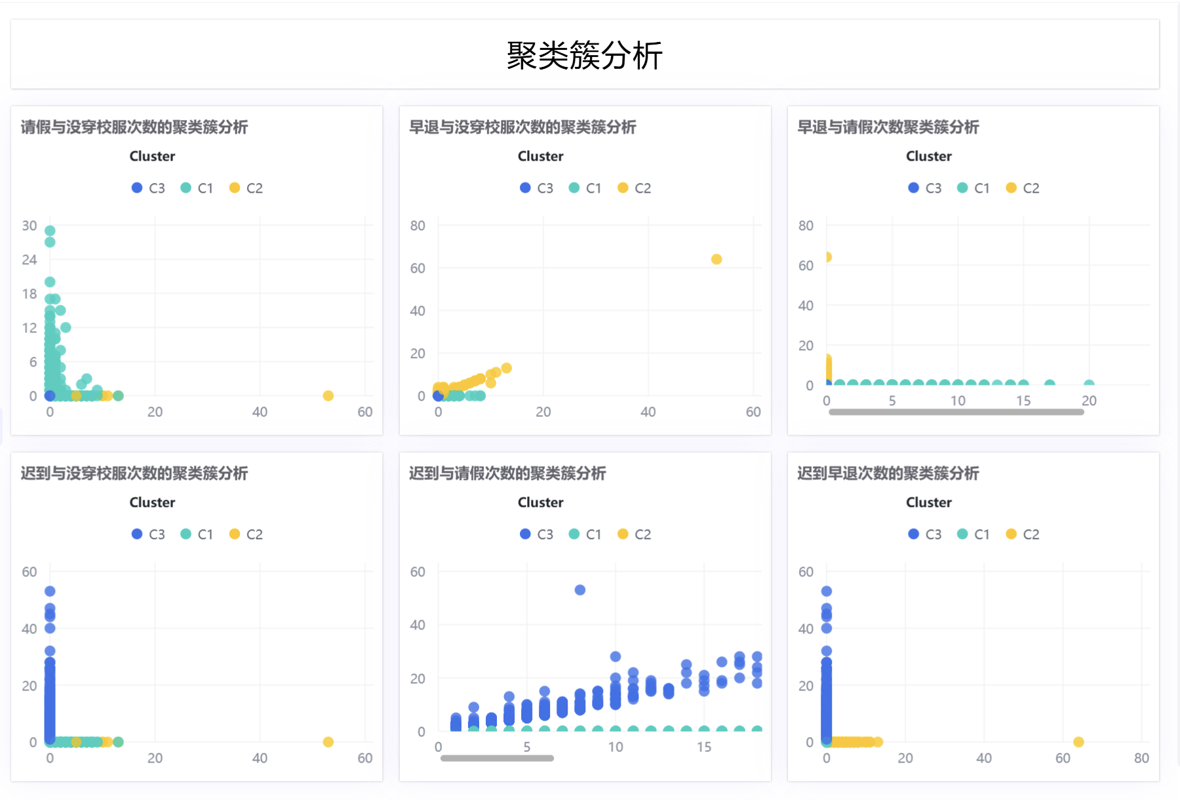Click Cluster label in 早退与请假 chart

click(929, 156)
